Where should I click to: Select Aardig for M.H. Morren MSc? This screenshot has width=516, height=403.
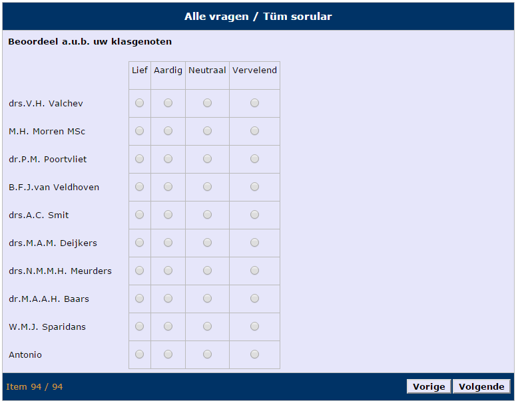(168, 131)
